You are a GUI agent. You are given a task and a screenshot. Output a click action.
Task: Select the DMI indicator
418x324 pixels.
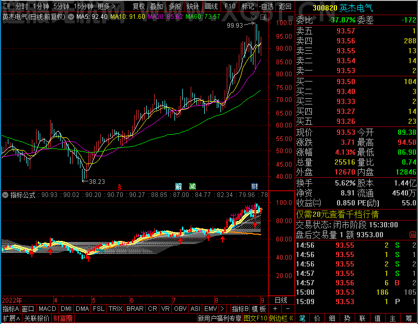click(x=66, y=309)
